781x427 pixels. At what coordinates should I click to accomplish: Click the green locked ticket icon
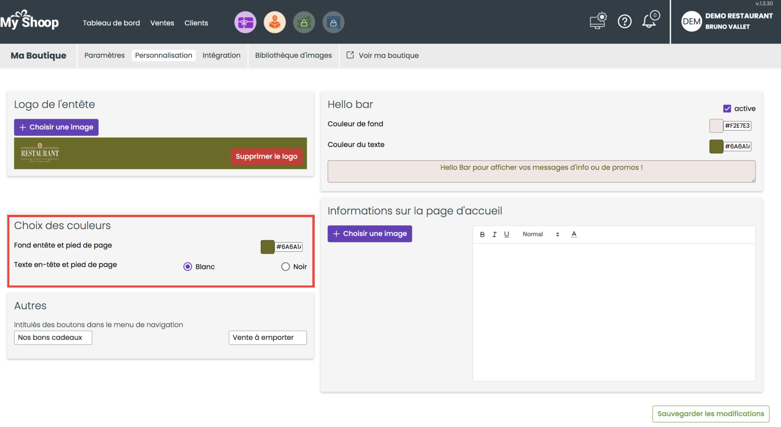(x=304, y=22)
